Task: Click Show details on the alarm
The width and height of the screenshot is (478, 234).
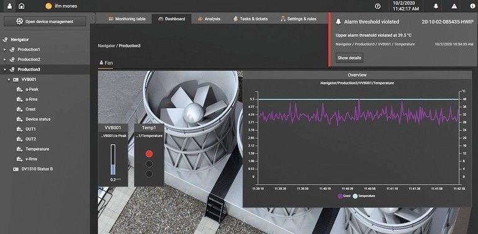Action: (x=349, y=58)
